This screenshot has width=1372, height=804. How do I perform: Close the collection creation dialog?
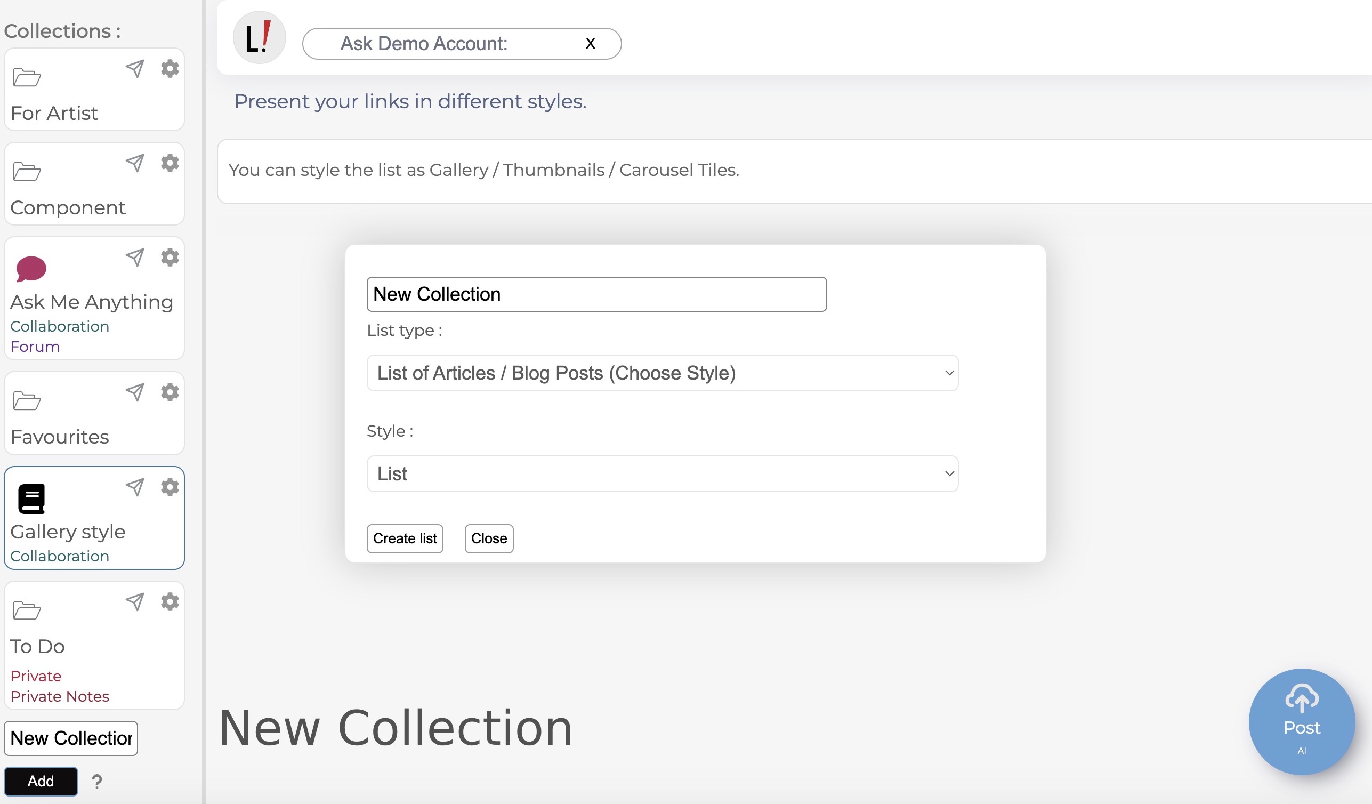(488, 538)
